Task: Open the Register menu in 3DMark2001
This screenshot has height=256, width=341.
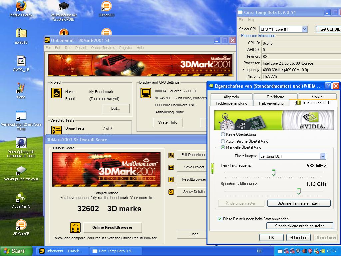Action: click(126, 48)
